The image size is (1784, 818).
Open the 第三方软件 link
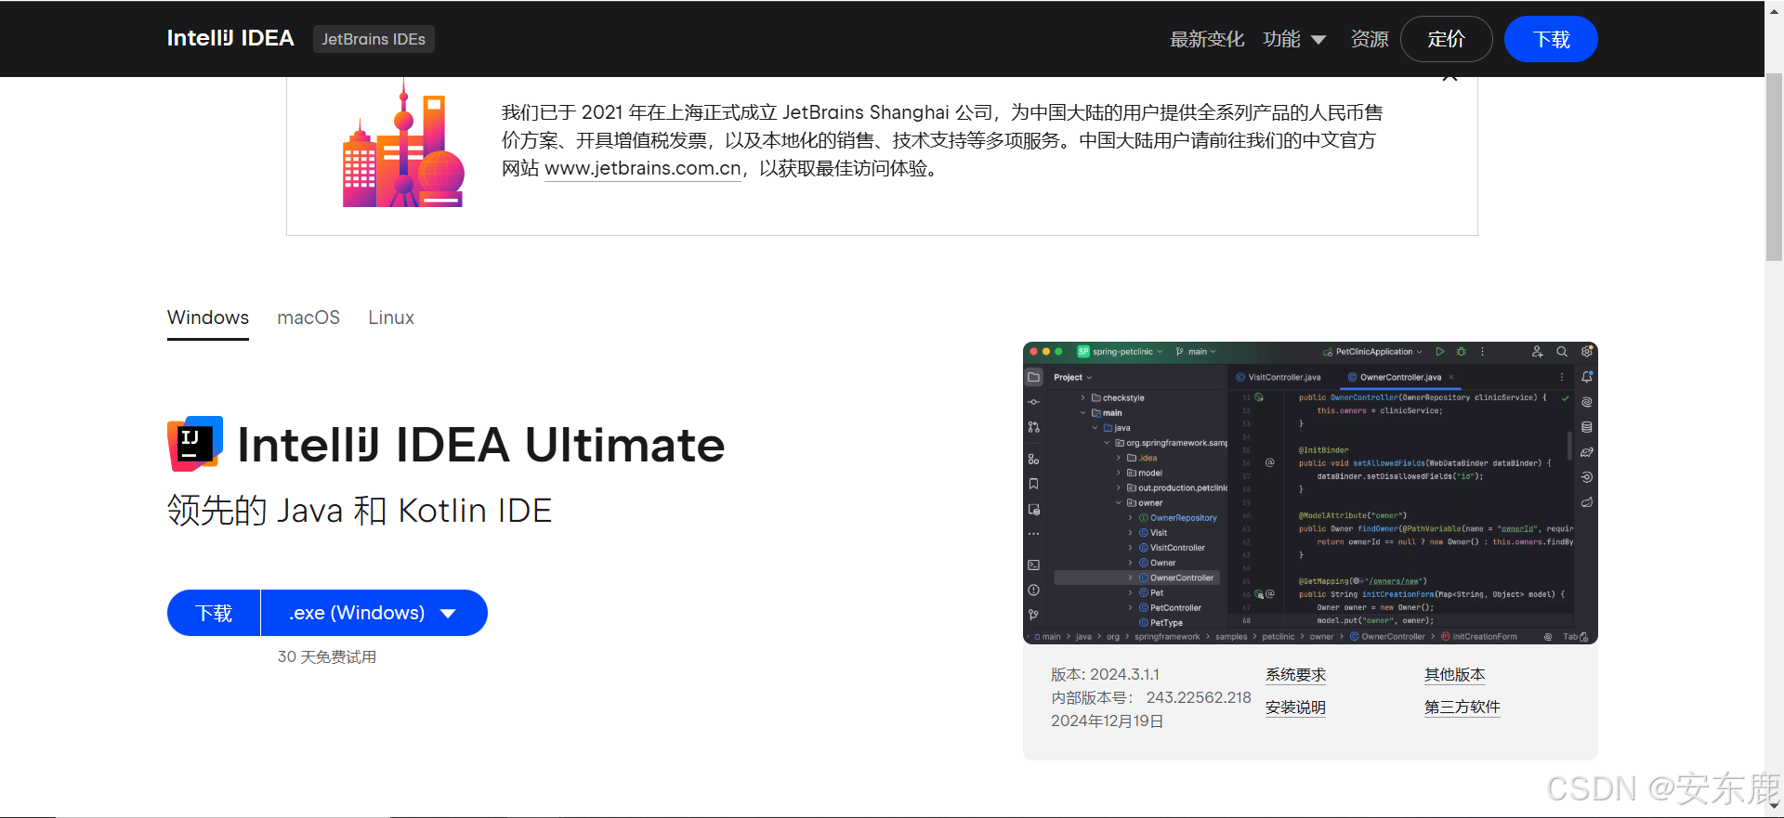(x=1463, y=708)
